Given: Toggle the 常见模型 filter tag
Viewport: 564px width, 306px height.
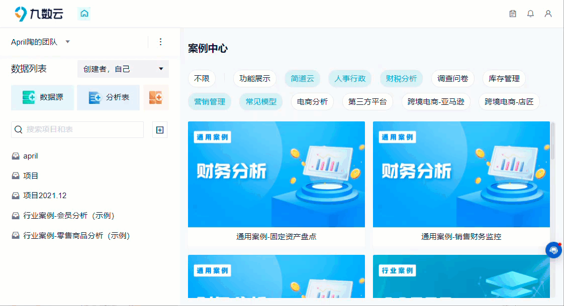Looking at the screenshot, I should 261,102.
